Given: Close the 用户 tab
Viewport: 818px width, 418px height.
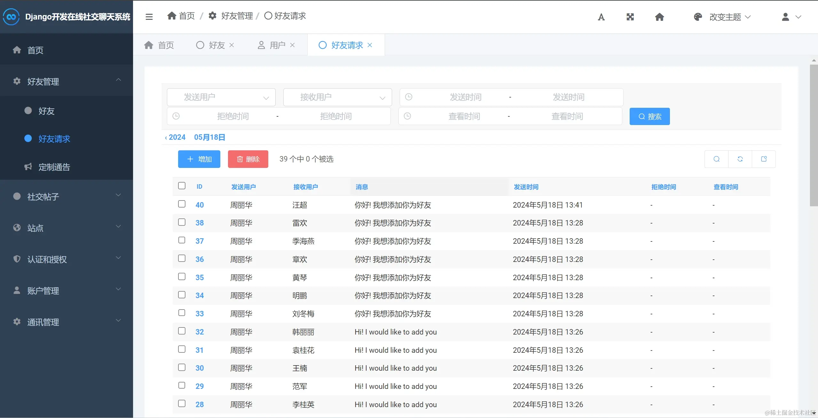Looking at the screenshot, I should click(x=292, y=45).
